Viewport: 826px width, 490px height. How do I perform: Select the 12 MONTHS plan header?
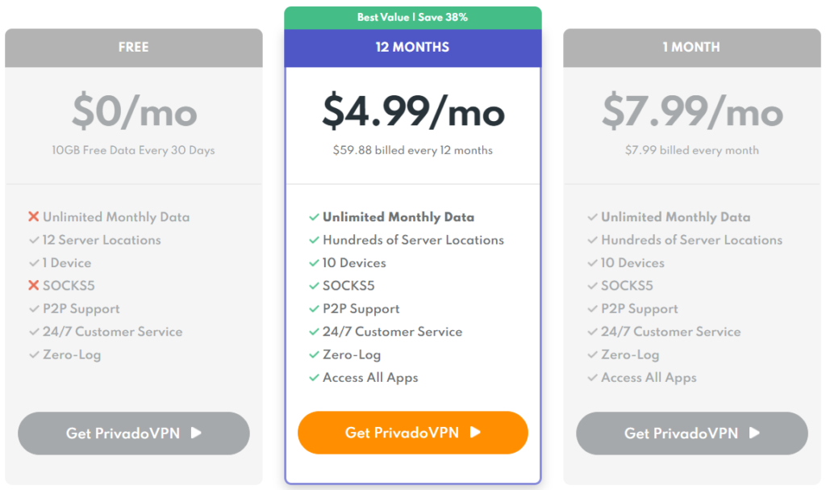(x=413, y=48)
